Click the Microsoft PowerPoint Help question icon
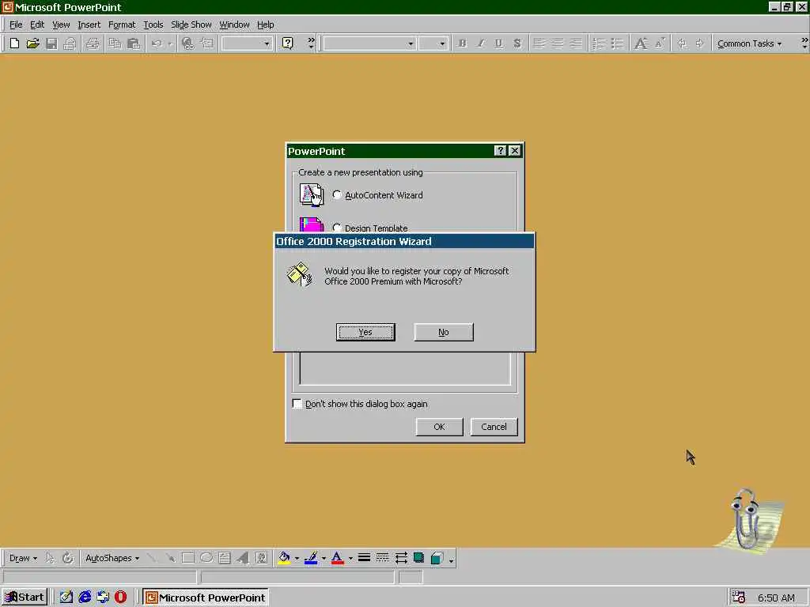This screenshot has height=607, width=810. click(x=288, y=43)
